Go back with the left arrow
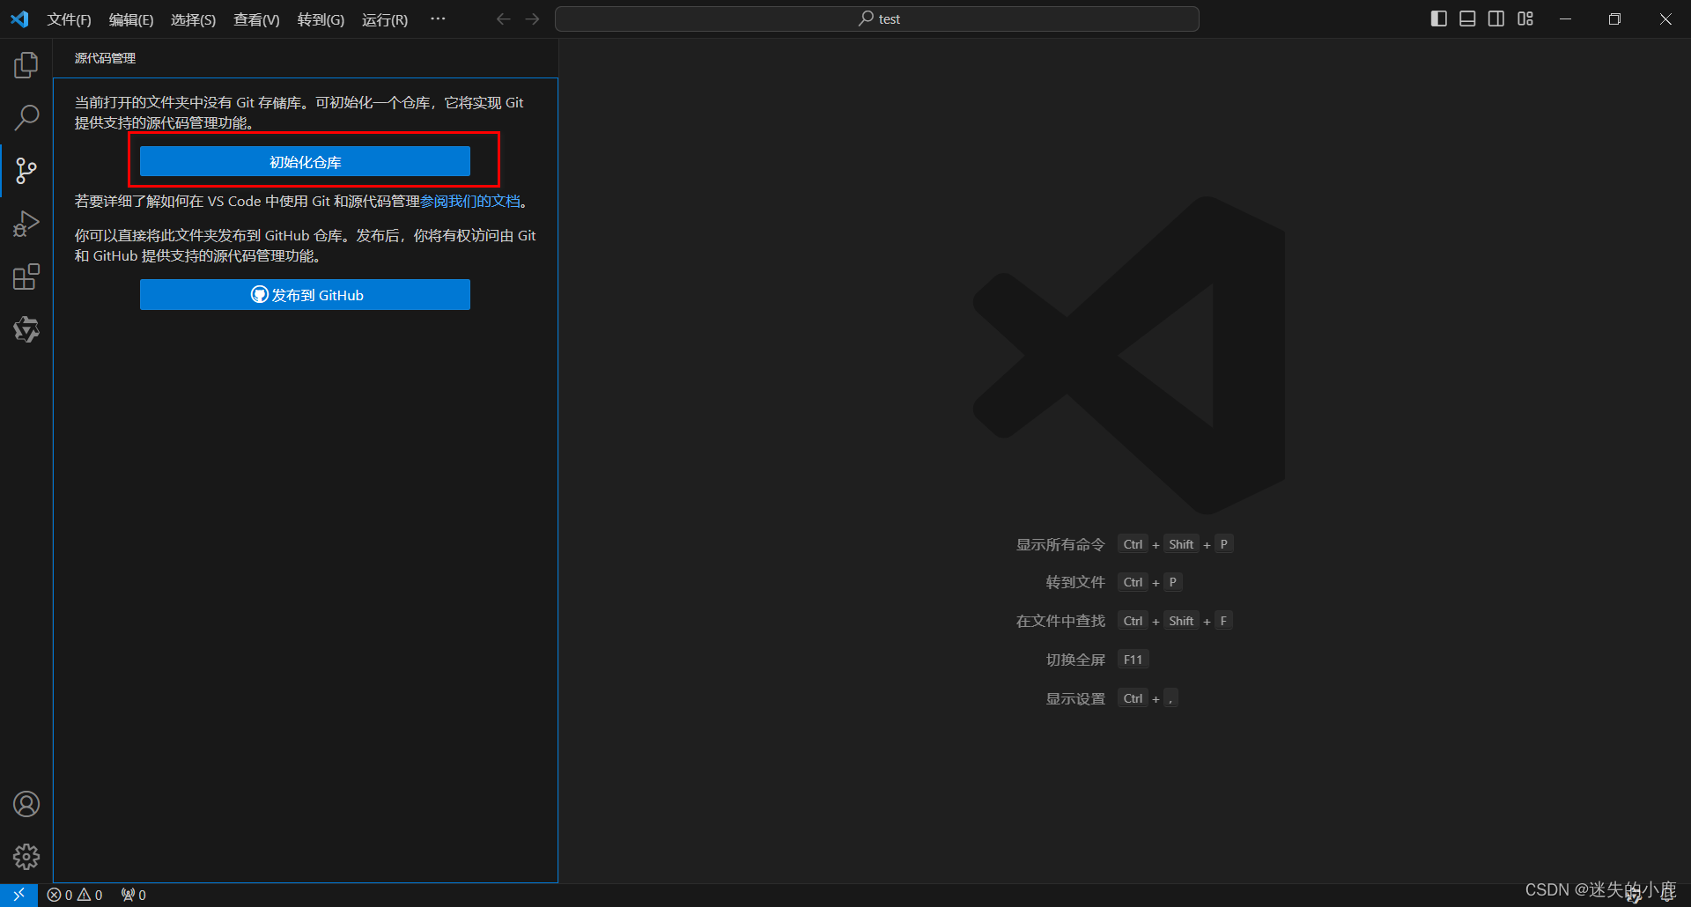 click(x=503, y=18)
